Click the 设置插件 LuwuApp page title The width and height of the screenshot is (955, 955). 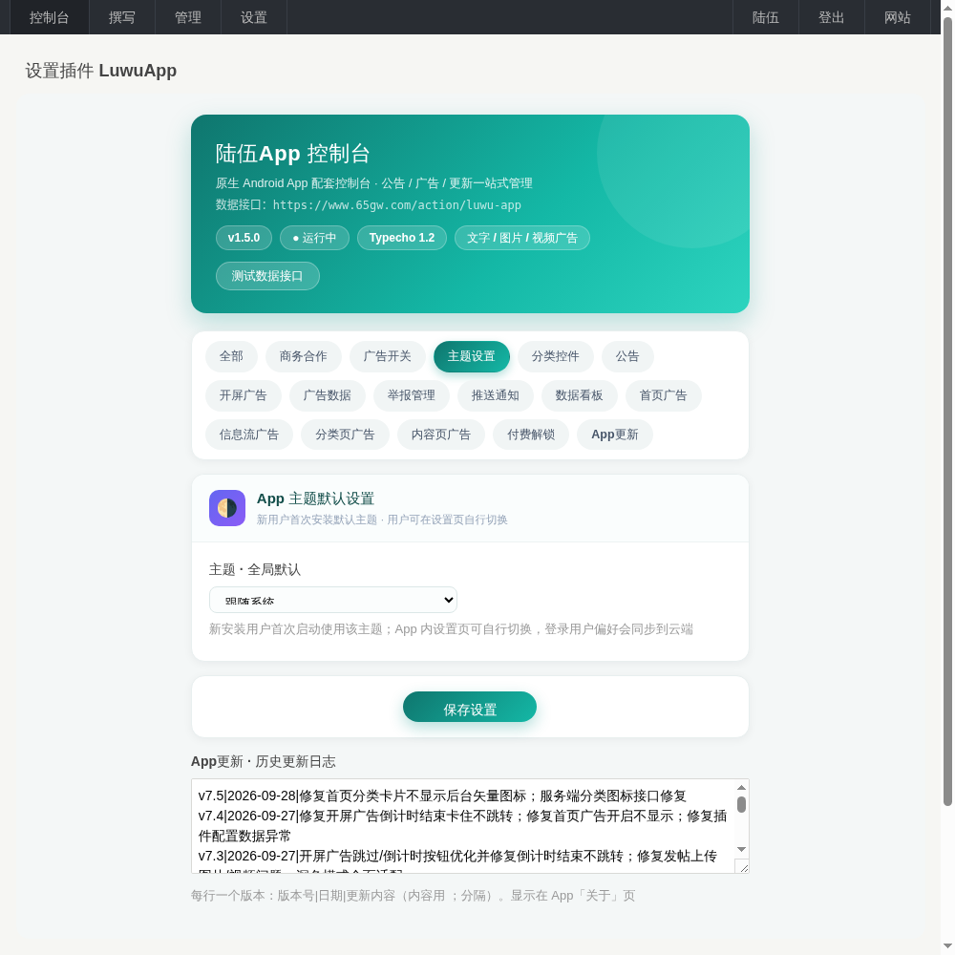tap(101, 71)
